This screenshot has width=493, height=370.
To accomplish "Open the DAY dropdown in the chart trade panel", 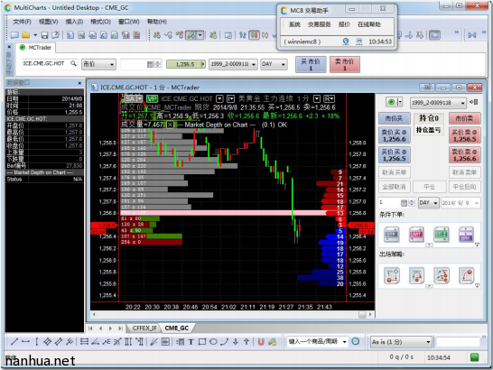I will [429, 203].
